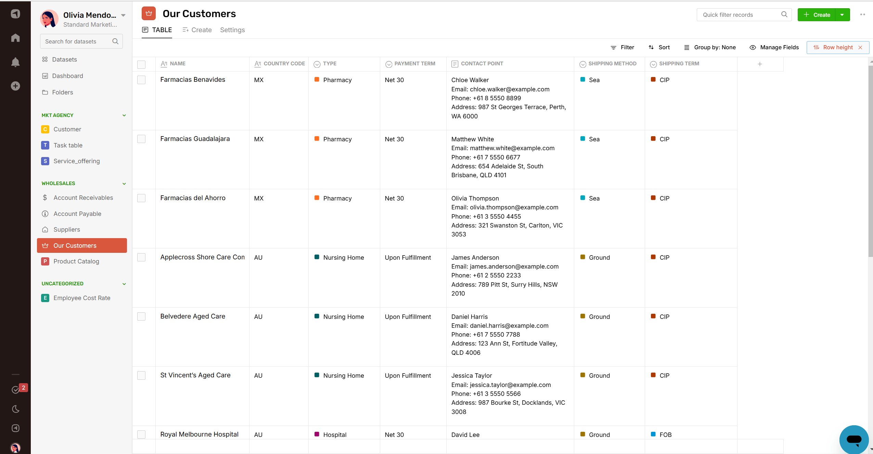Select the Royal Melbourne Hospital row checkbox

[x=141, y=434]
